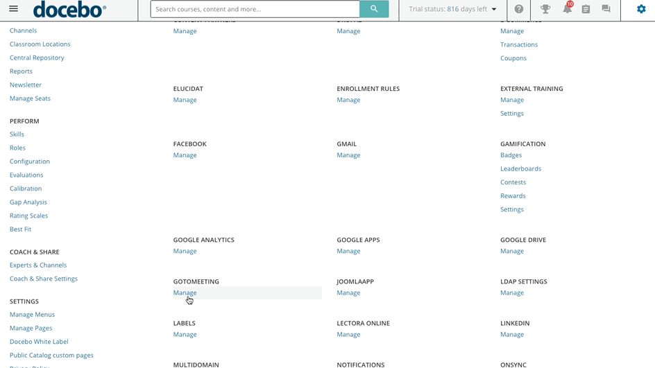This screenshot has height=368, width=655.
Task: Click the Docebo logo
Action: (69, 9)
